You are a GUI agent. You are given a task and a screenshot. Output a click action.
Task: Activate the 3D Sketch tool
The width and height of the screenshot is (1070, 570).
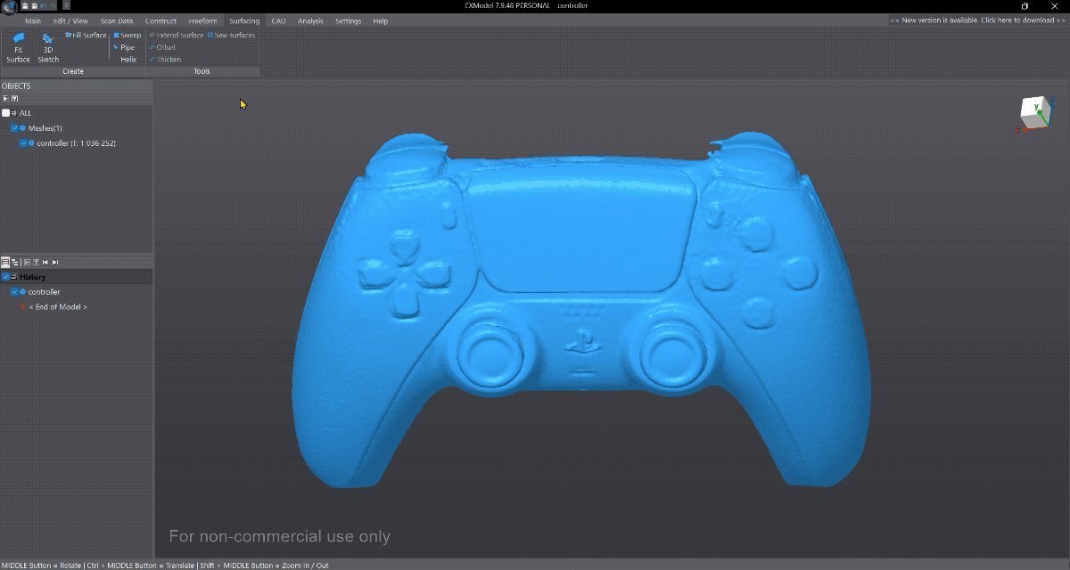pos(48,48)
